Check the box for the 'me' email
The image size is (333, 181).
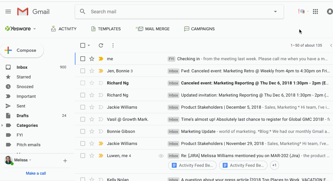pos(83,59)
